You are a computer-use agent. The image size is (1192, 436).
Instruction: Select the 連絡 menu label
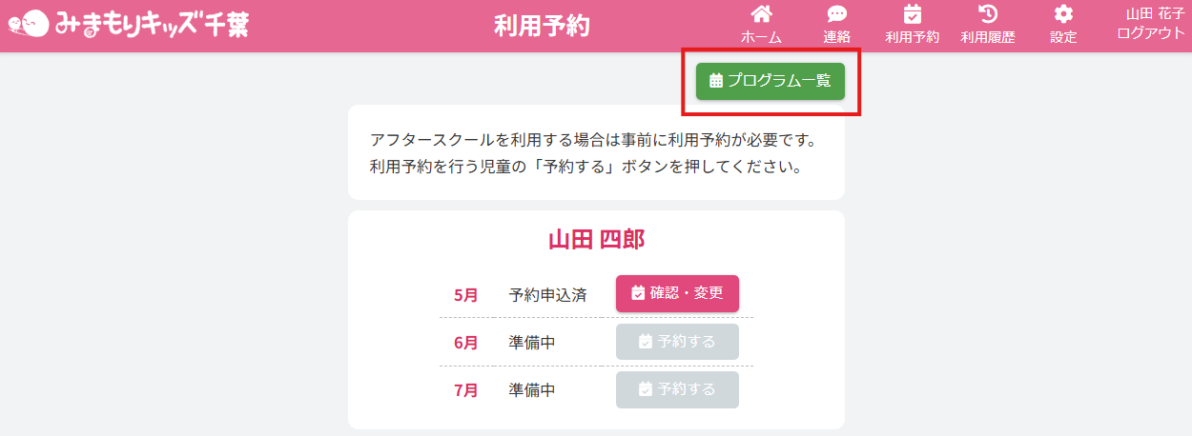[837, 37]
